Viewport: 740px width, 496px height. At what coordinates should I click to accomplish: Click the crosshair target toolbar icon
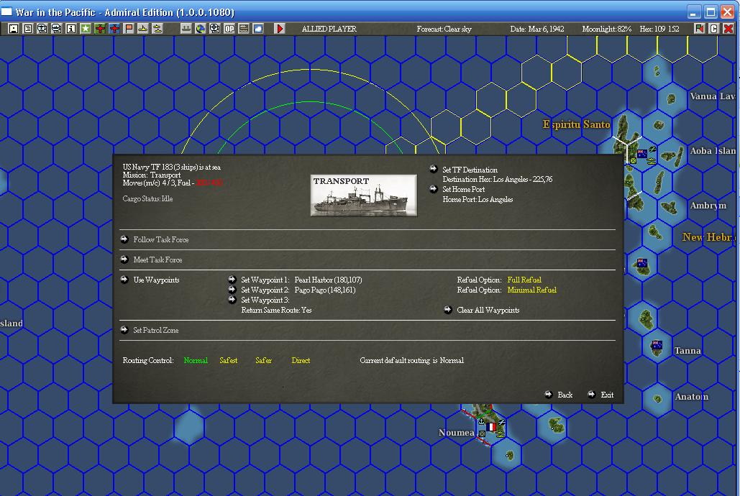(215, 29)
